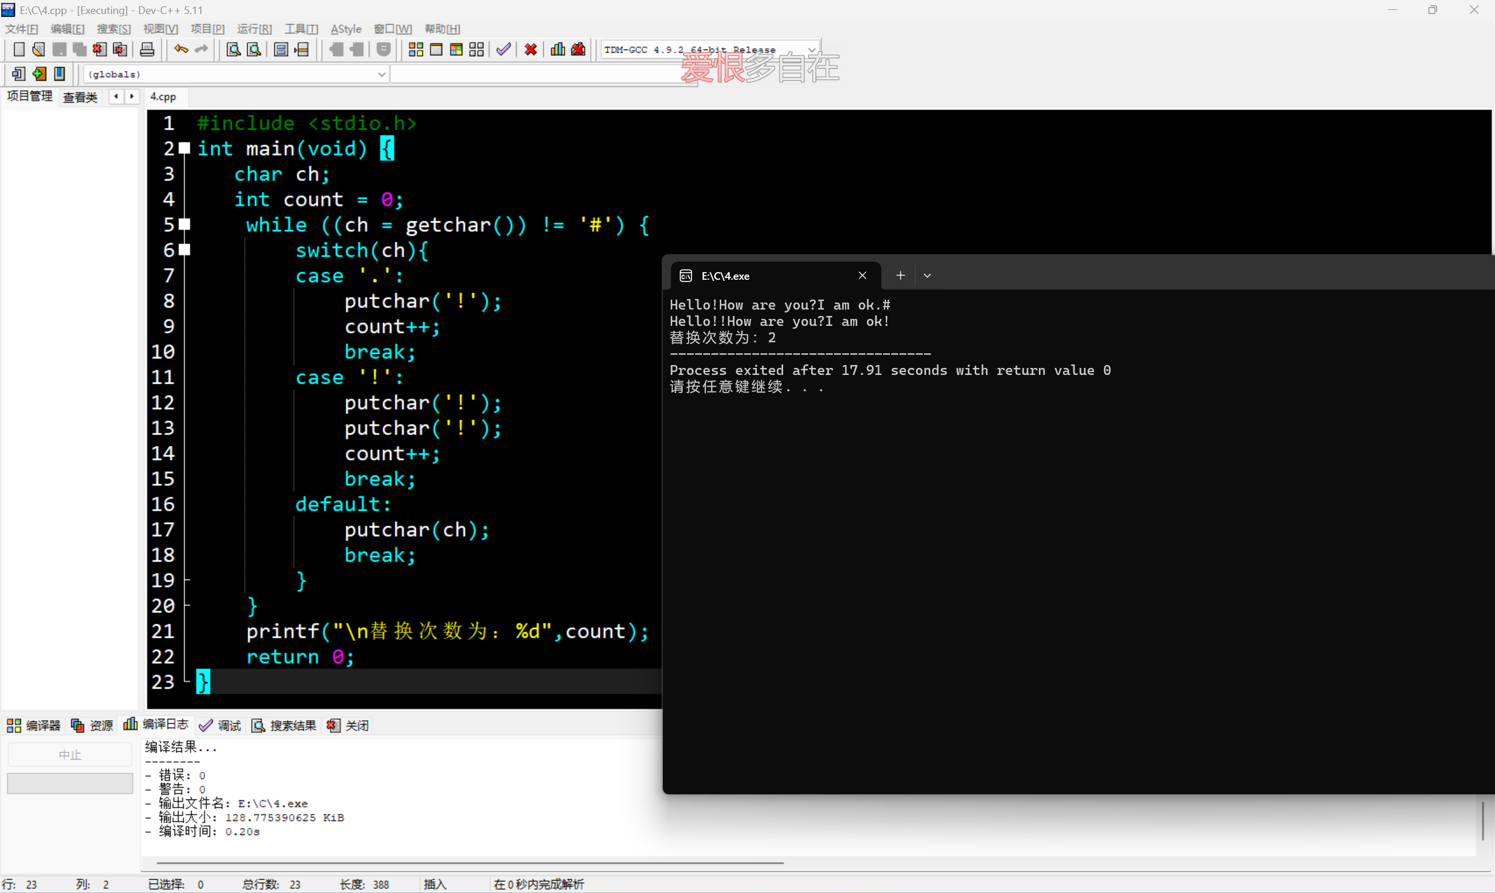Toggle fold marker on while loop line 5
1495x893 pixels.
(185, 224)
